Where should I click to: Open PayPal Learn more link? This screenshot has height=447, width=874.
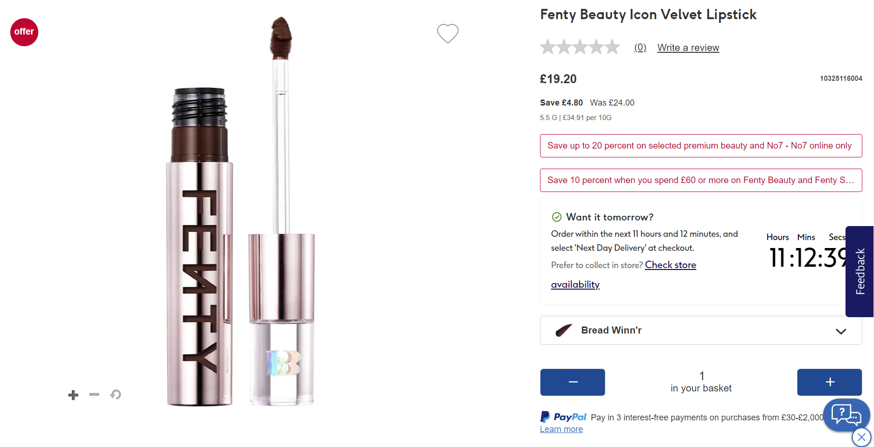point(561,429)
